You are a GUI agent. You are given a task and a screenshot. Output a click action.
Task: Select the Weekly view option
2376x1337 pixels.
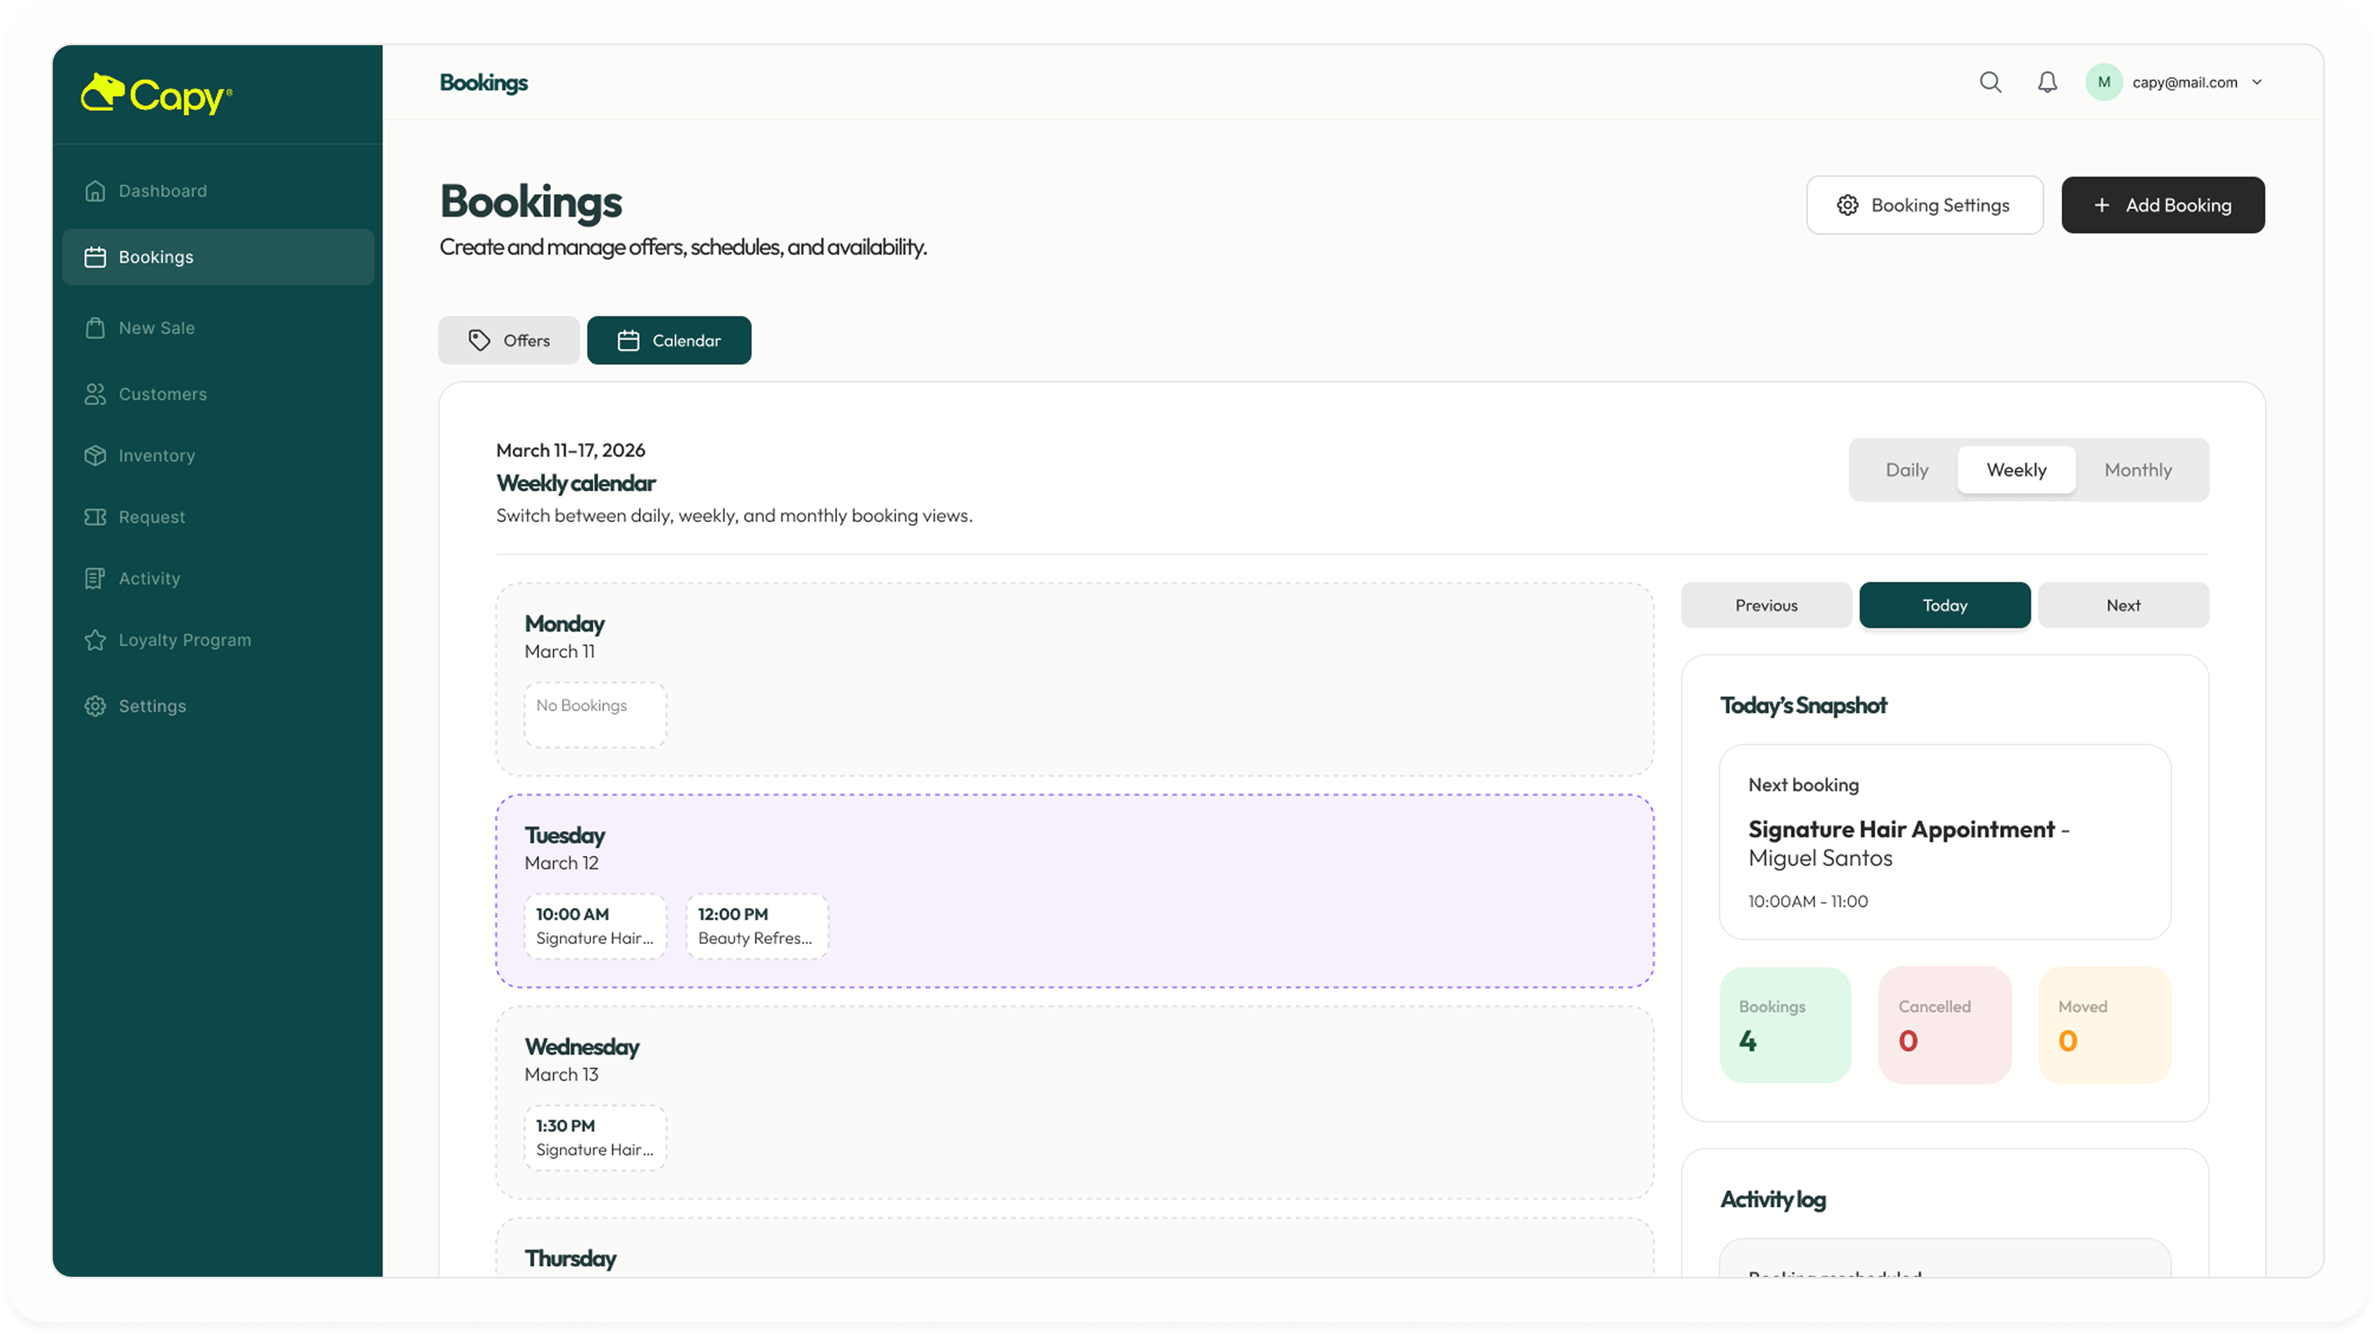(x=2016, y=470)
